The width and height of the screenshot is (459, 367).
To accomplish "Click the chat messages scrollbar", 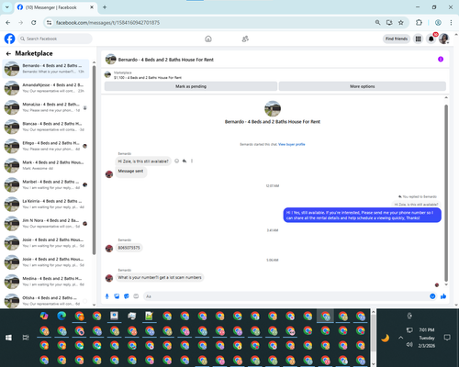I will point(446,193).
